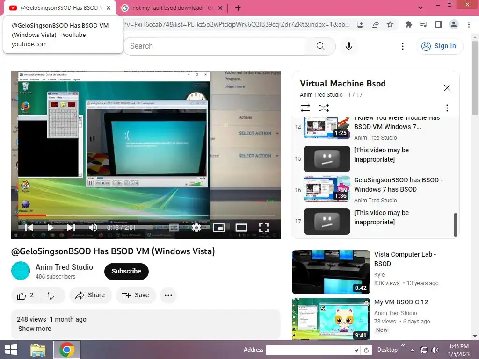This screenshot has height=359, width=479.
Task: Open Windows Start button
Action: (x=11, y=350)
